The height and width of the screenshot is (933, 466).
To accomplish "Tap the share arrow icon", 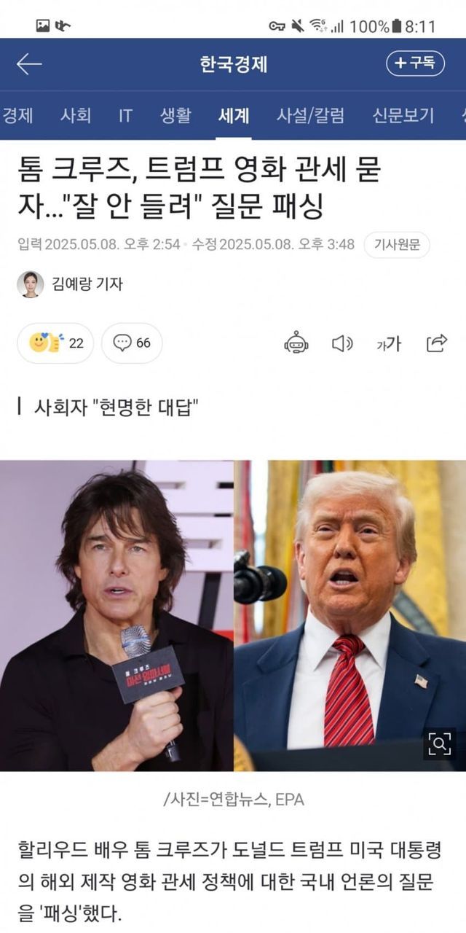I will 436,343.
